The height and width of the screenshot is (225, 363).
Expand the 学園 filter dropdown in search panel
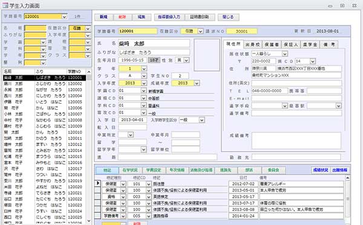(43, 42)
